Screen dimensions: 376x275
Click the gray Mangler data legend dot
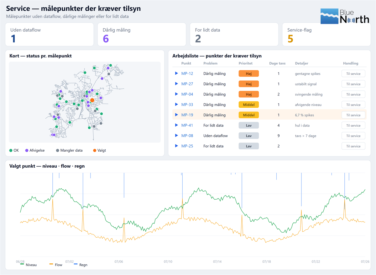click(x=57, y=151)
